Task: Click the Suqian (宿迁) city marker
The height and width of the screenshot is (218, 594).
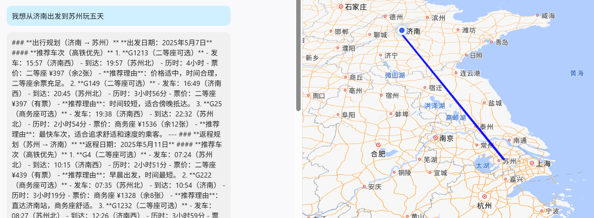Action: click(425, 88)
